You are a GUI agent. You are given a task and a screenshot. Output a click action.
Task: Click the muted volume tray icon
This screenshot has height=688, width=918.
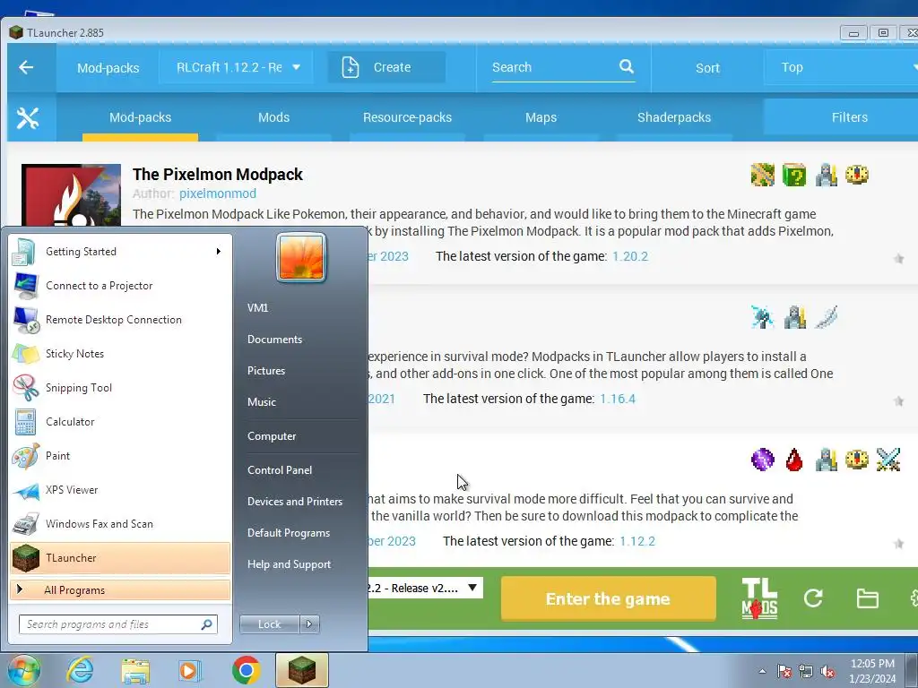point(827,671)
